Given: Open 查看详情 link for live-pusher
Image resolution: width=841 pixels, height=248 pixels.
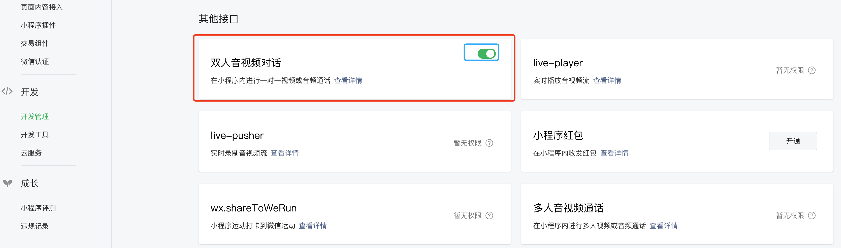Looking at the screenshot, I should coord(284,153).
